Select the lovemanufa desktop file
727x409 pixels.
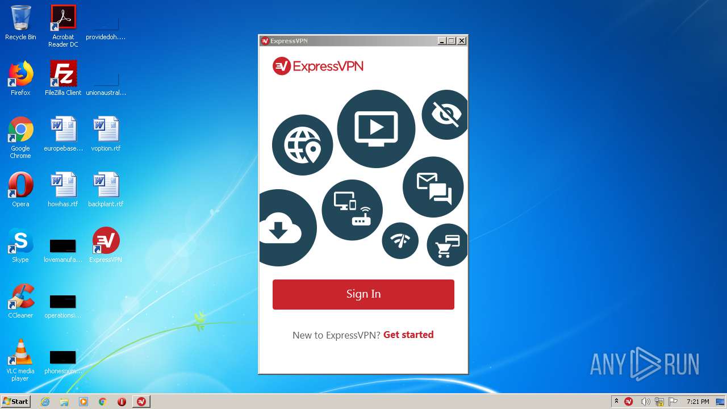tap(63, 250)
